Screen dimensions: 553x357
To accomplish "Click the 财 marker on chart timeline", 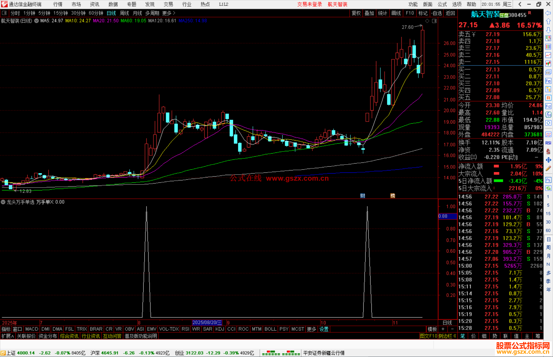I will pyautogui.click(x=363, y=196).
